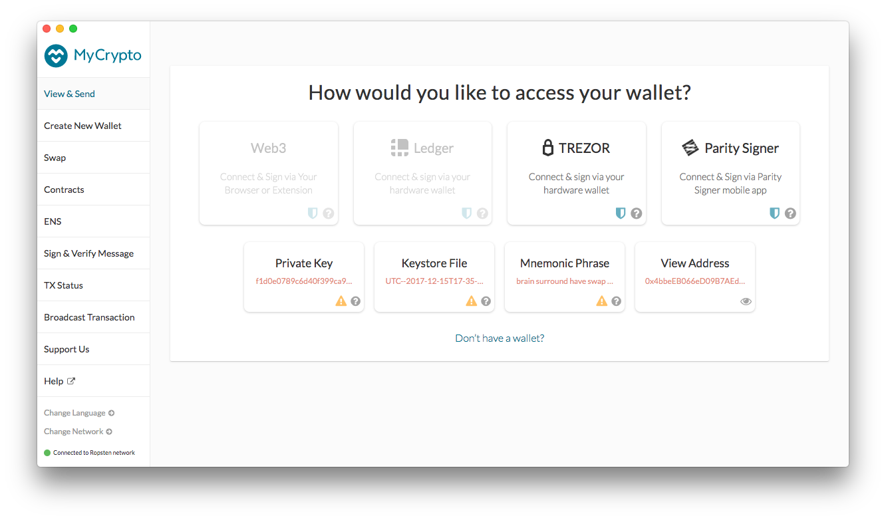Click the shield icon on Parity Signer card
Image resolution: width=886 pixels, height=520 pixels.
[774, 213]
